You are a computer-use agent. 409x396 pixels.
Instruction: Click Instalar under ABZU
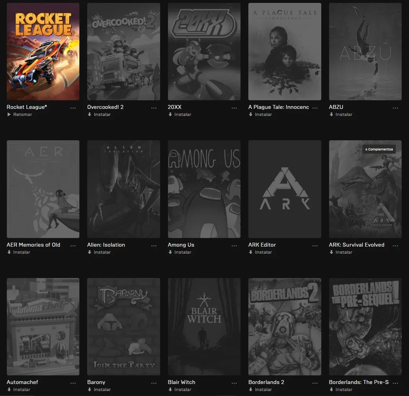point(341,114)
